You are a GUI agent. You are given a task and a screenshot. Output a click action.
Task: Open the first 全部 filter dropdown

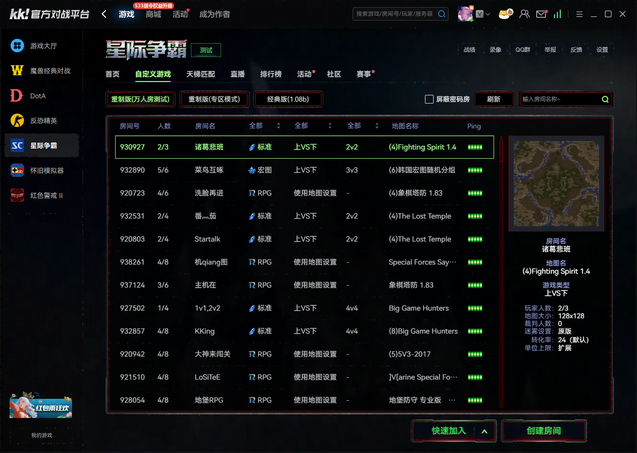coord(265,126)
